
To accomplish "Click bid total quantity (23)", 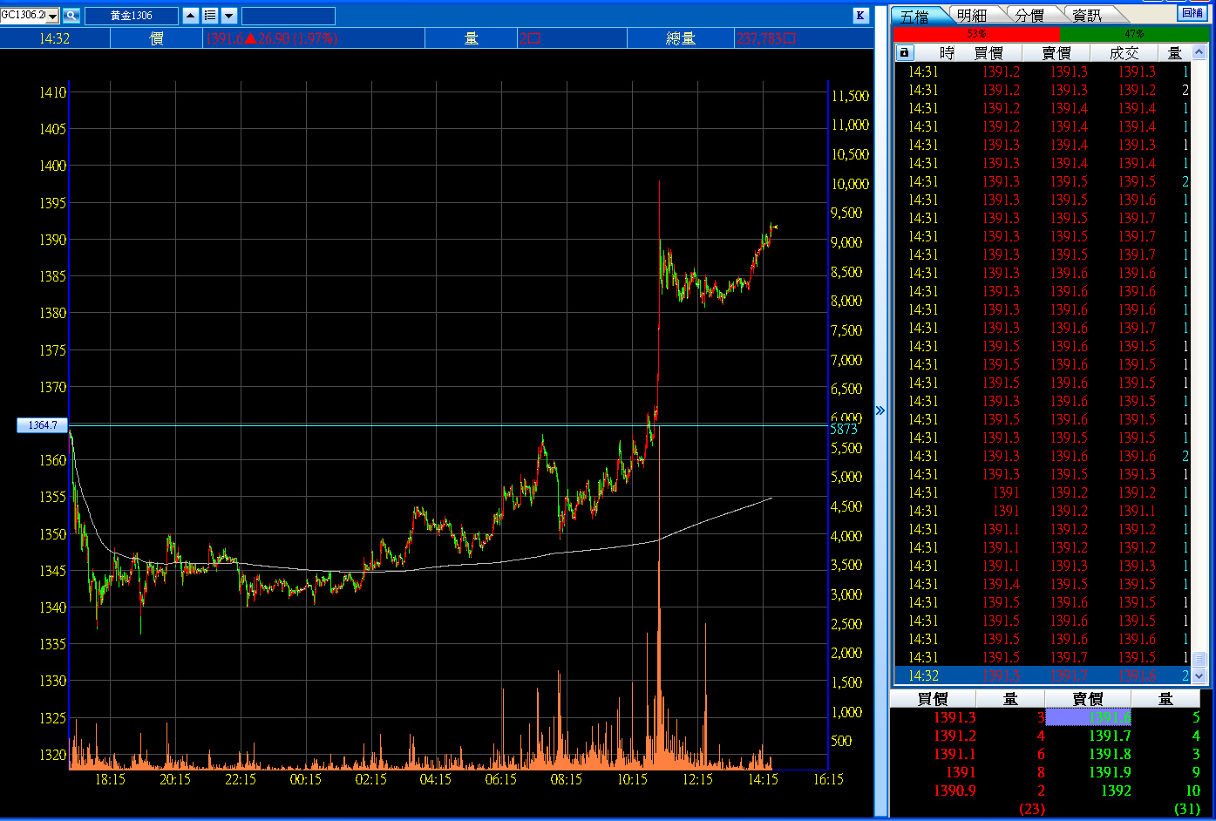I will (x=1032, y=809).
